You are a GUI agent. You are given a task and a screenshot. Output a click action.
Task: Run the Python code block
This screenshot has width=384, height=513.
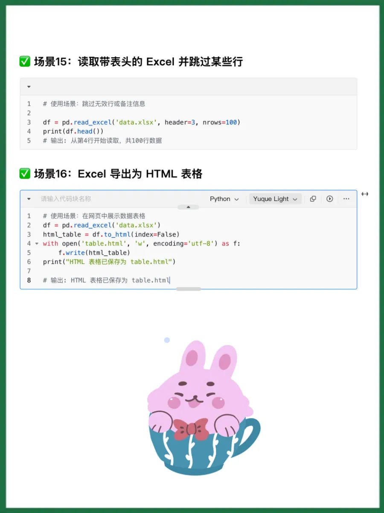[x=329, y=199]
